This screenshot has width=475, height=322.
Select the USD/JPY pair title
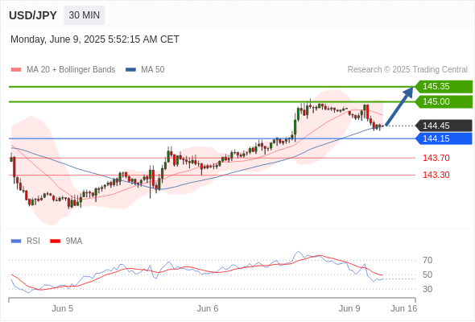pyautogui.click(x=33, y=15)
